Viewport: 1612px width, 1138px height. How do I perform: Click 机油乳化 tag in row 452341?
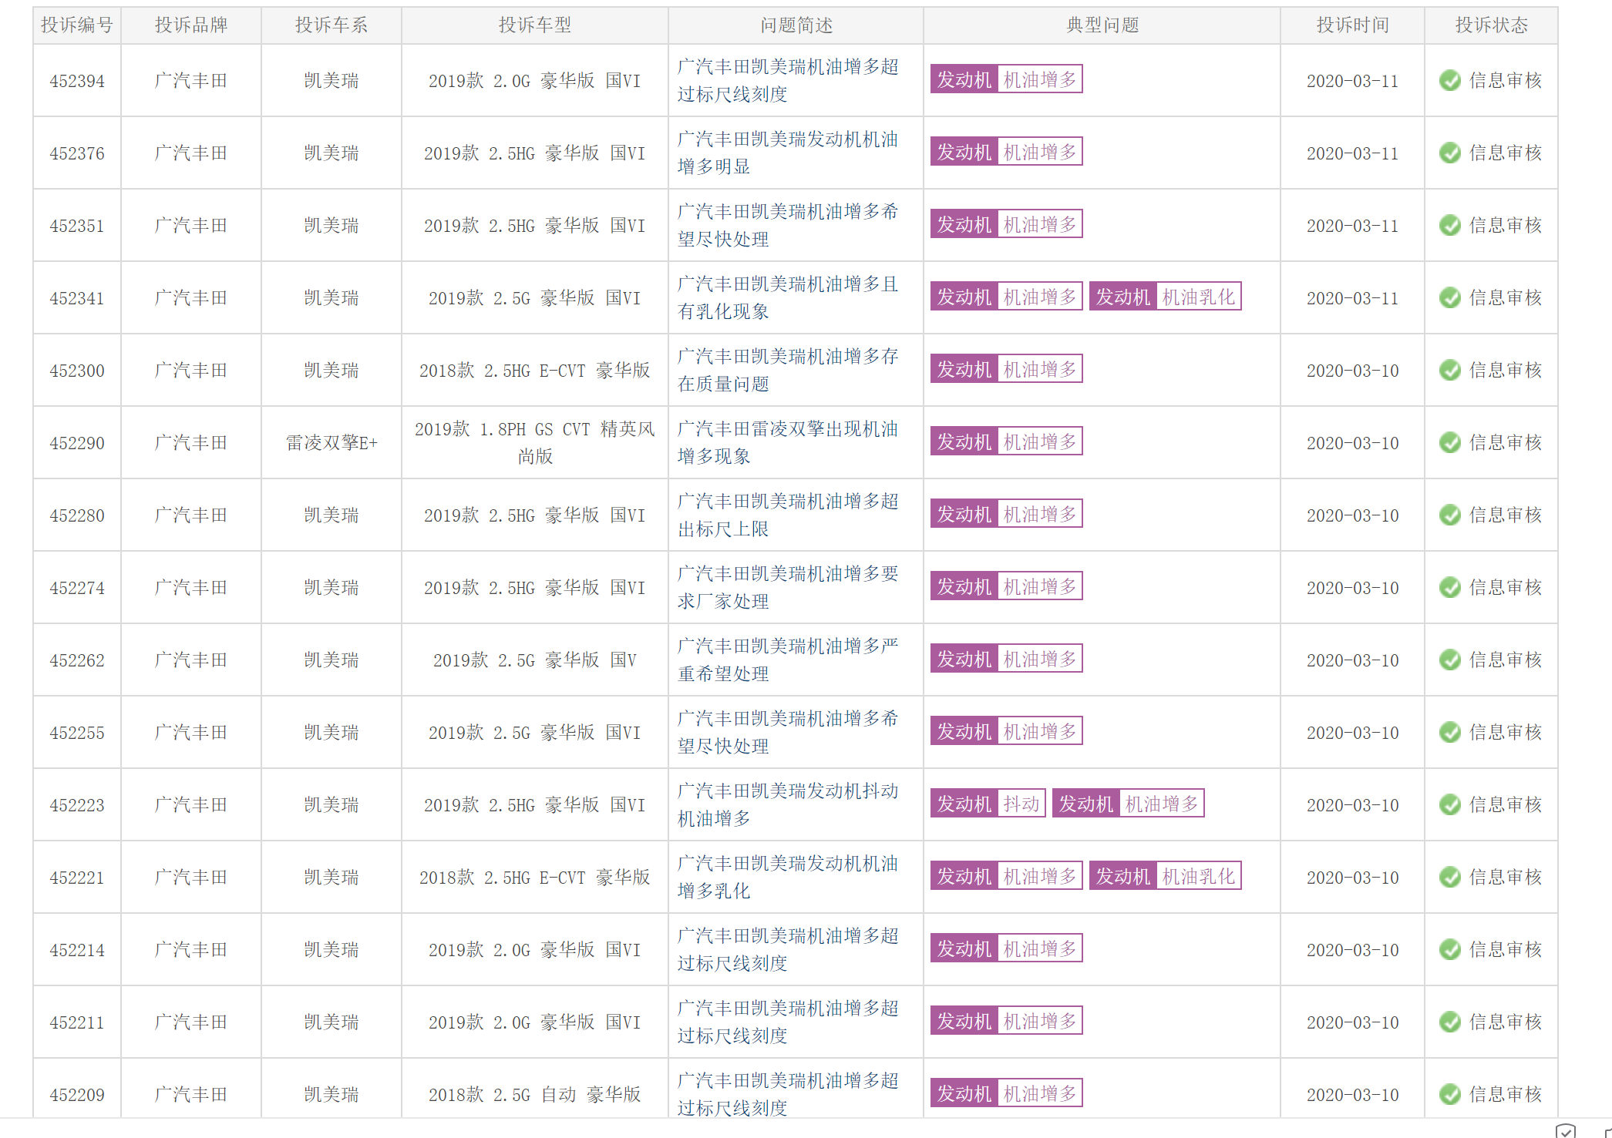point(1198,297)
